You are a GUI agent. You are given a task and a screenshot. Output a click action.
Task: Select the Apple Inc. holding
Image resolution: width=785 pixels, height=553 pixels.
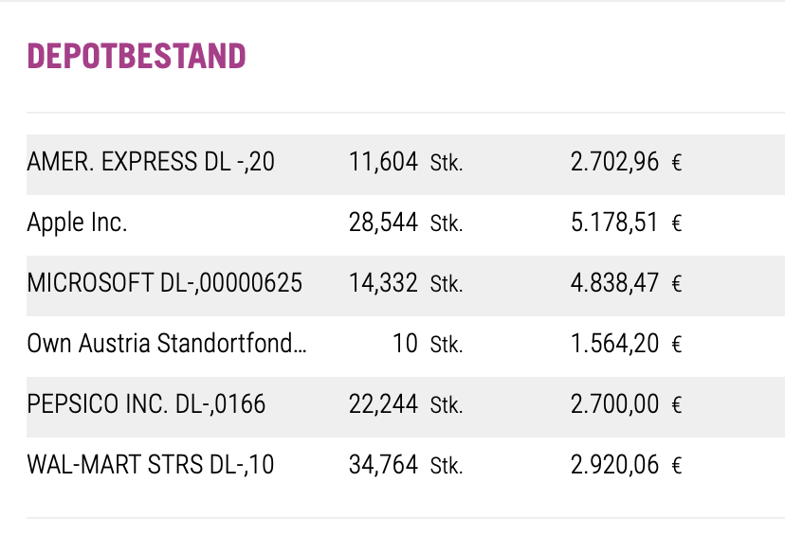pyautogui.click(x=77, y=223)
